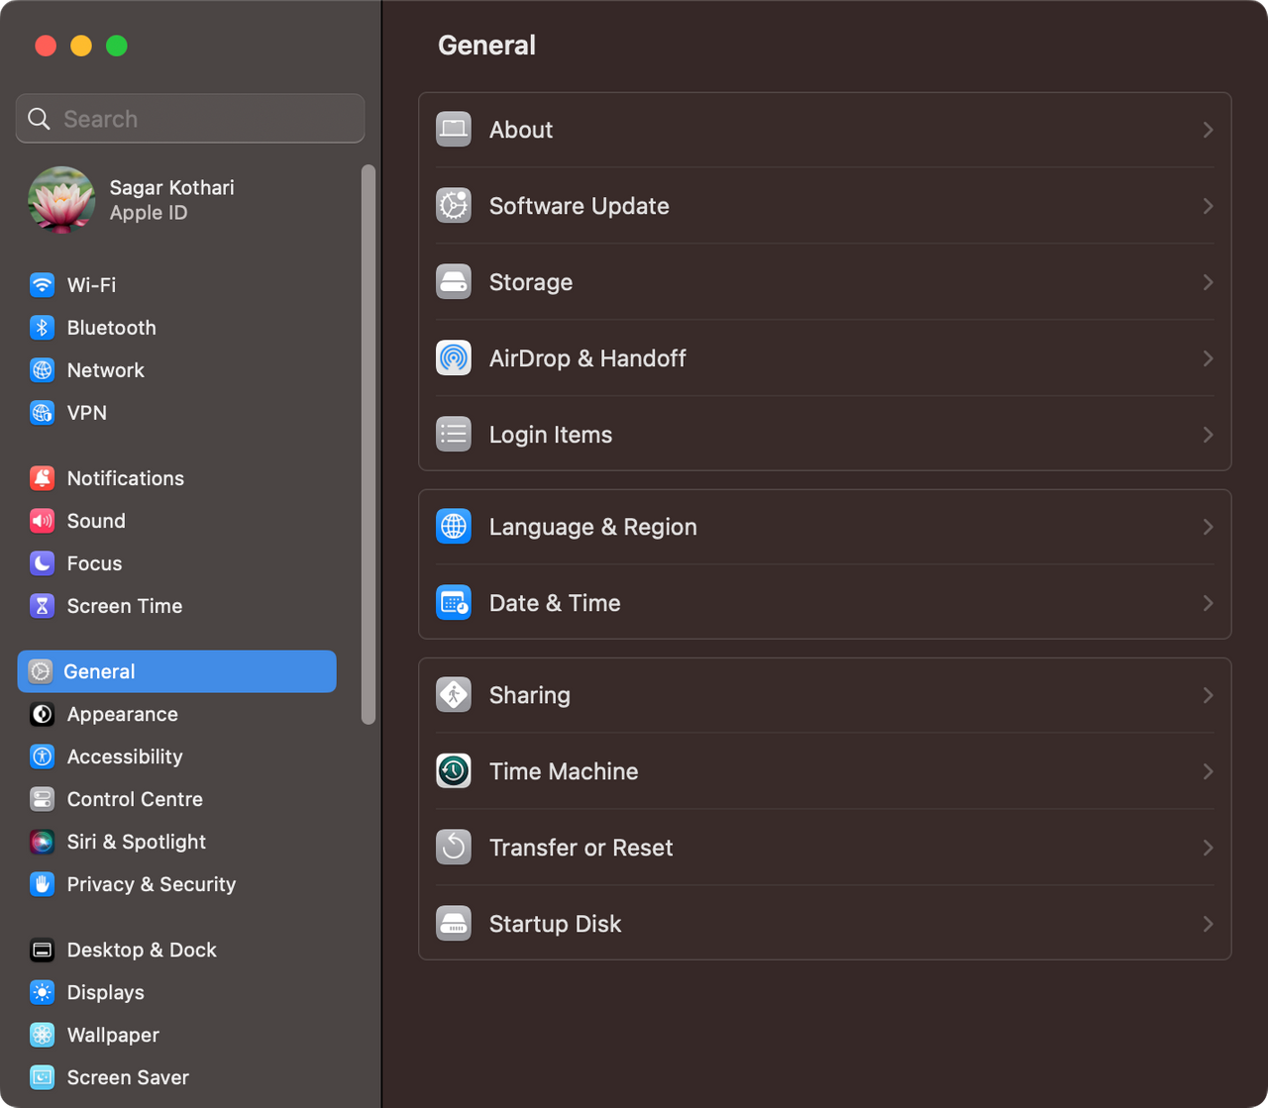Screen dimensions: 1268x1108
Task: Click the AirDrop & Handoff icon
Action: [454, 358]
